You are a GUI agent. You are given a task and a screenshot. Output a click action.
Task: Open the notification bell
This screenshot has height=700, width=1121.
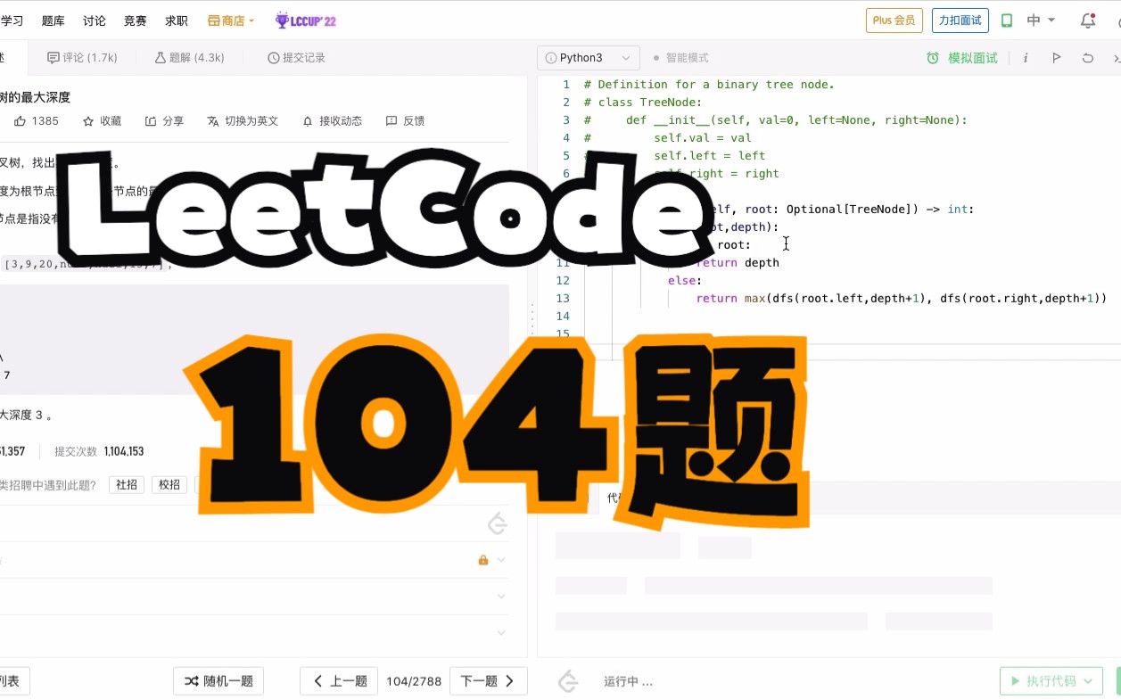1087,19
